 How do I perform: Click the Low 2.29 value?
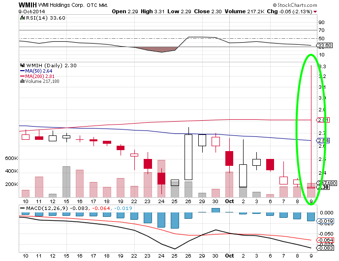click(179, 11)
